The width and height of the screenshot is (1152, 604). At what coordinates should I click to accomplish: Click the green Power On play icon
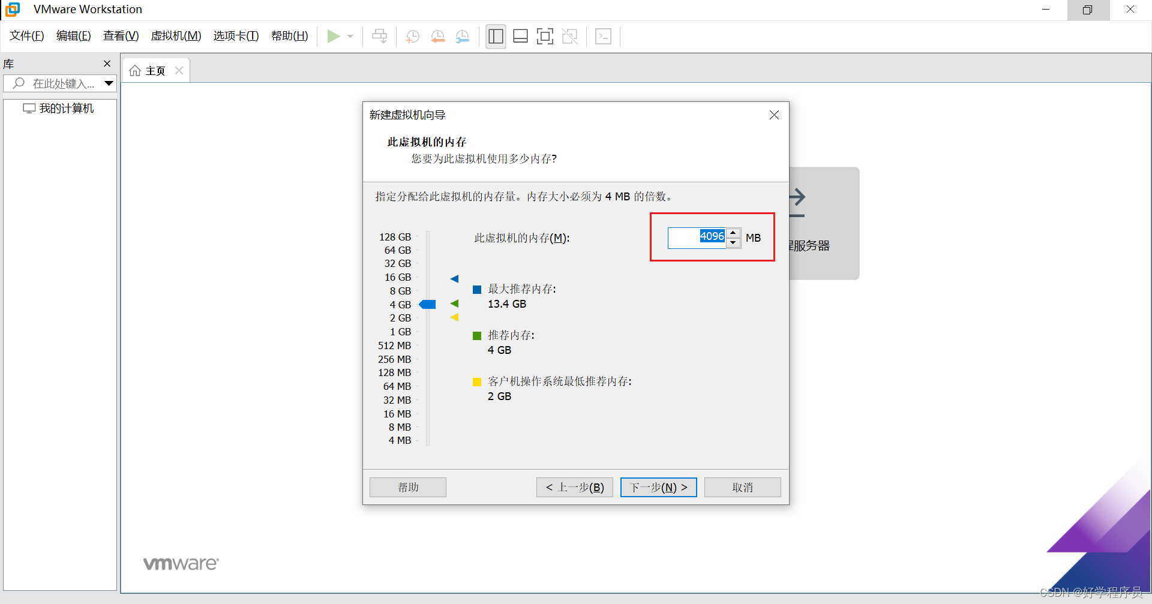pyautogui.click(x=333, y=37)
